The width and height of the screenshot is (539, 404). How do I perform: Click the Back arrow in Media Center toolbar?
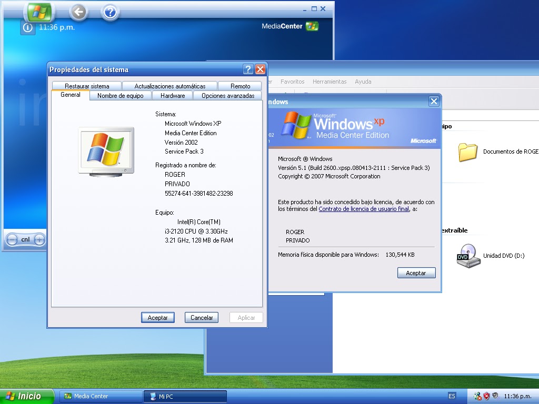click(x=78, y=12)
